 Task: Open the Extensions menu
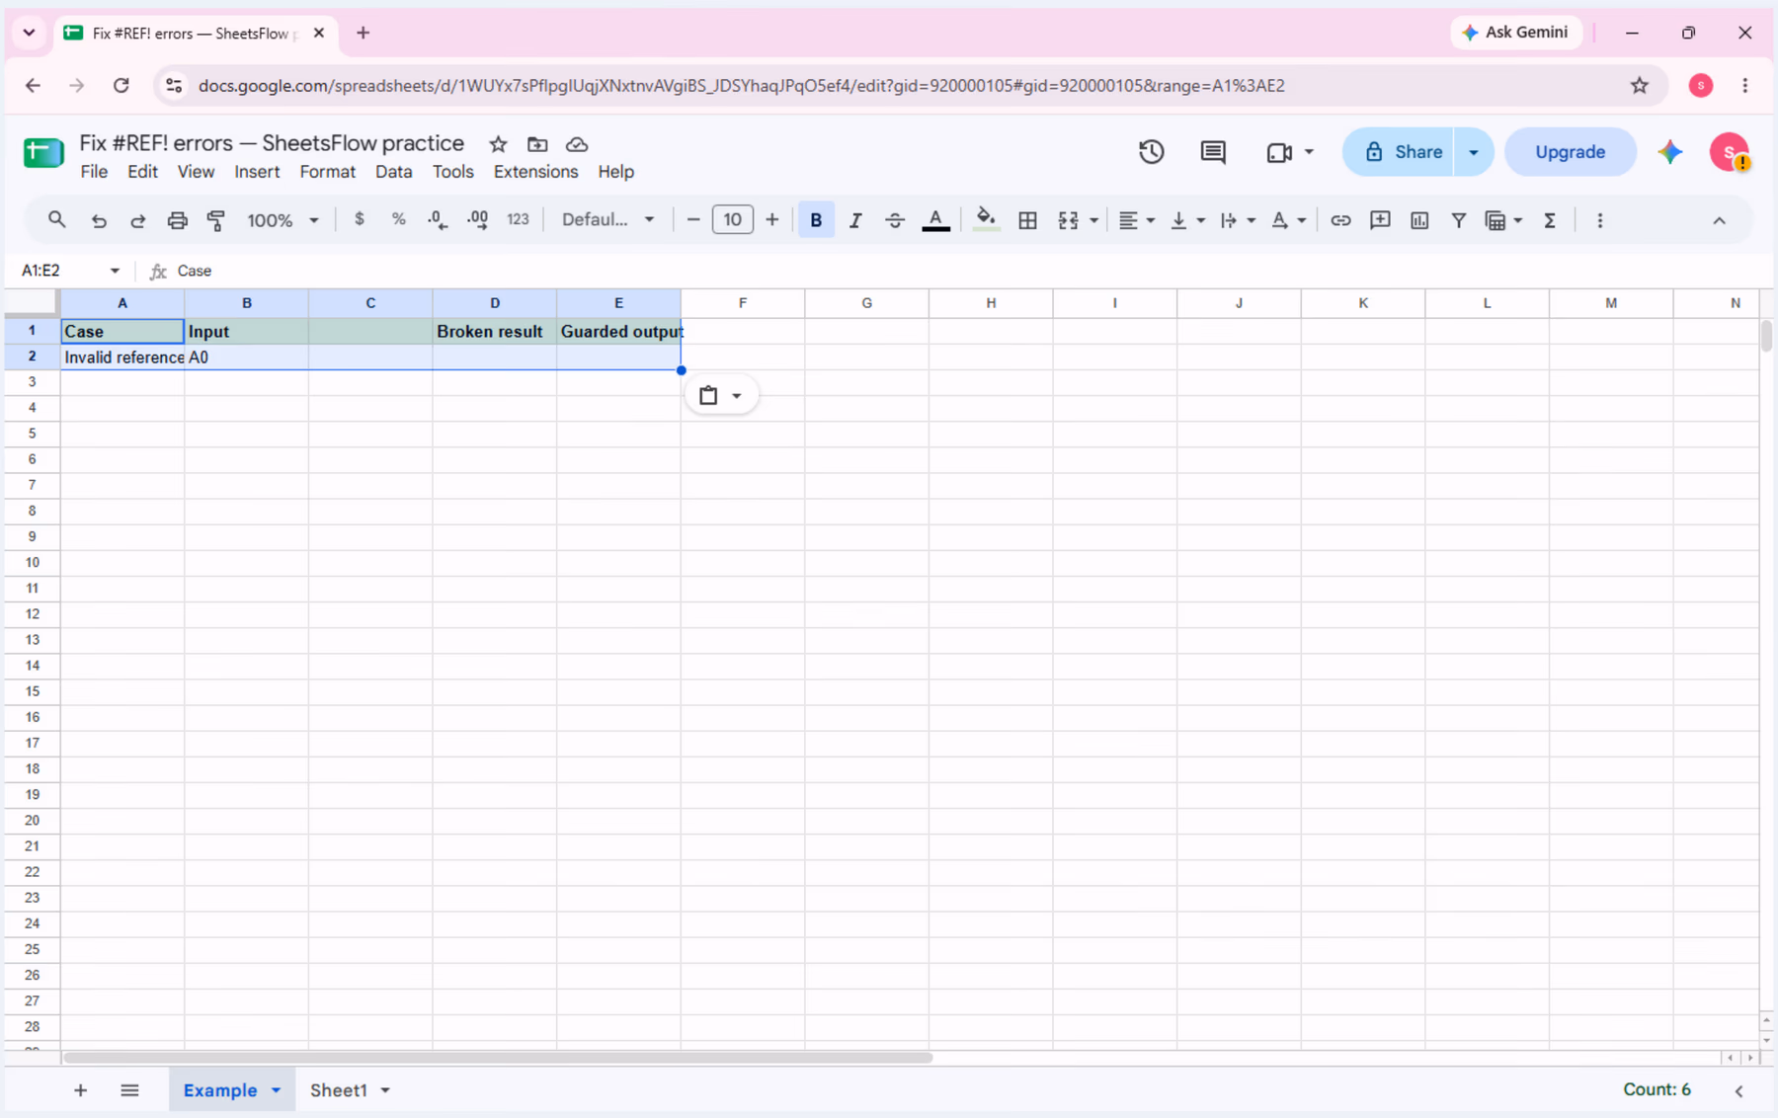coord(535,172)
